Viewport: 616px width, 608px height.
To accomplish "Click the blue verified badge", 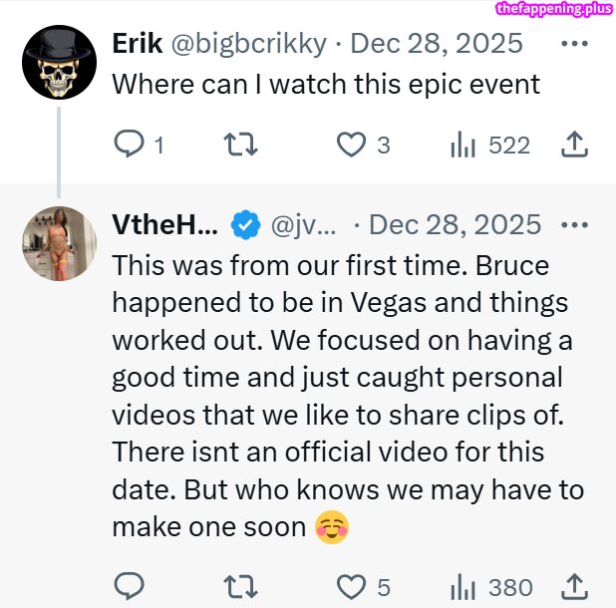I will point(247,224).
